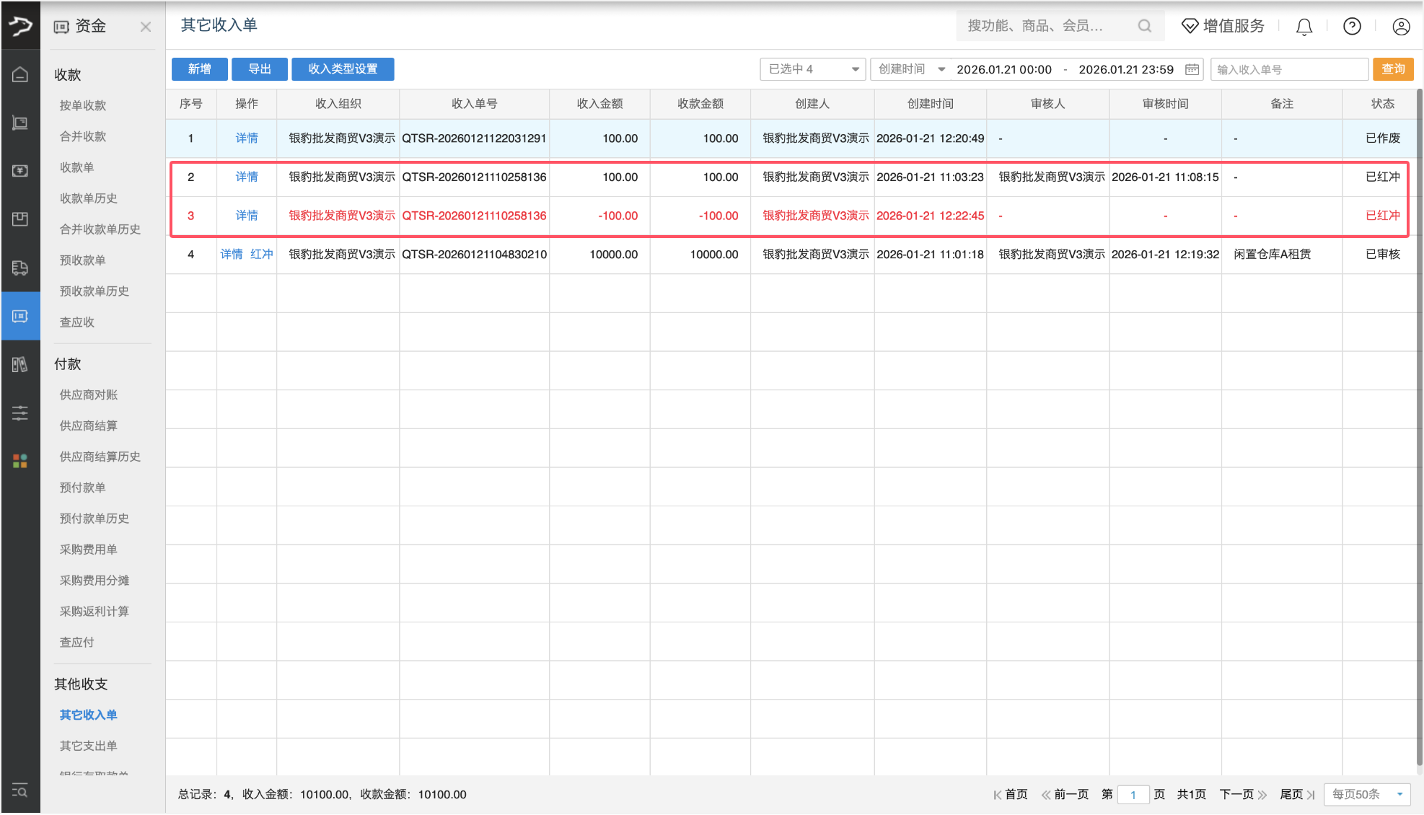Click the 红冲 link on row 4

tap(263, 254)
